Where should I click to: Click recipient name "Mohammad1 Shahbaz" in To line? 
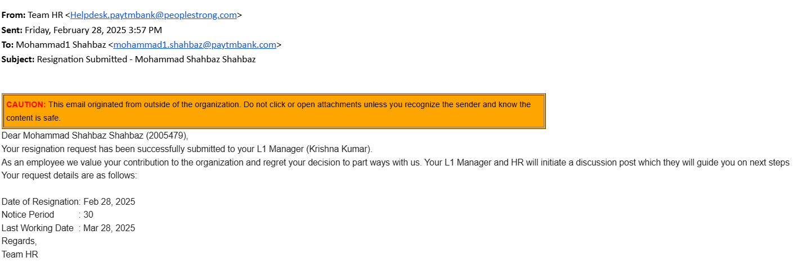(x=60, y=44)
